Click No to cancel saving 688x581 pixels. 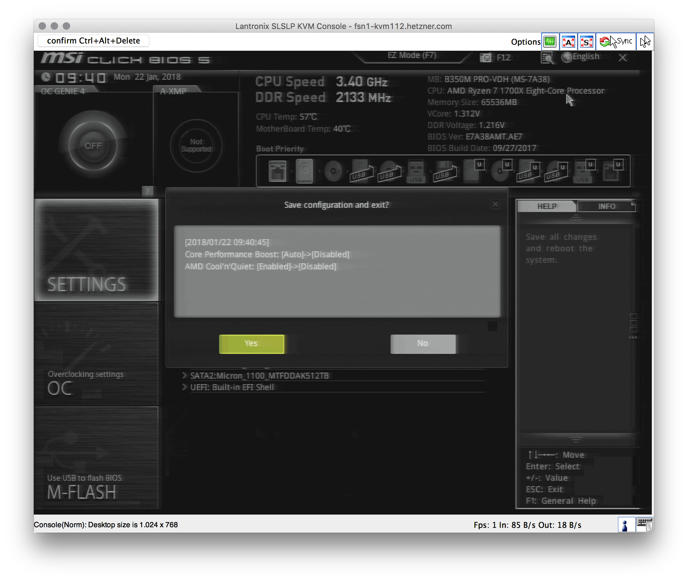point(423,344)
